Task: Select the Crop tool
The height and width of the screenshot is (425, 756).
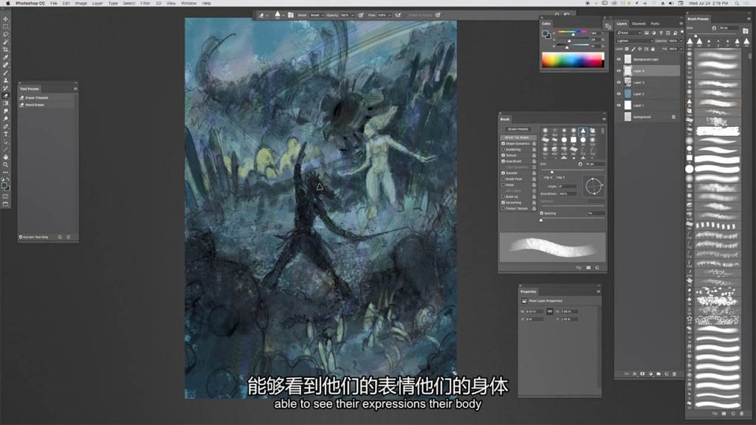Action: (6, 49)
